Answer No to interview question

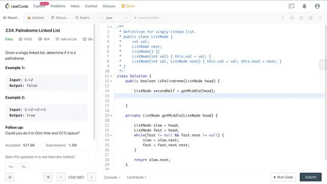coord(24,167)
